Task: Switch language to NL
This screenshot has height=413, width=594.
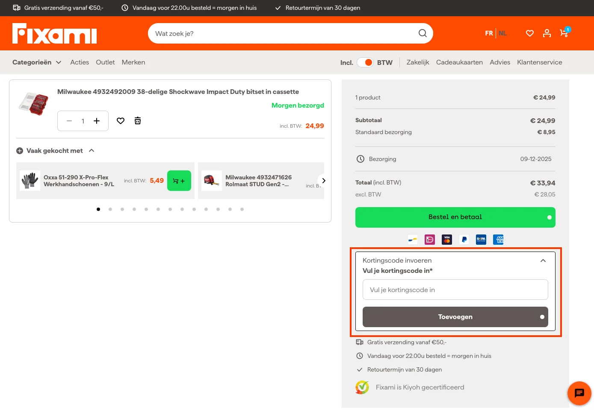Action: [502, 33]
